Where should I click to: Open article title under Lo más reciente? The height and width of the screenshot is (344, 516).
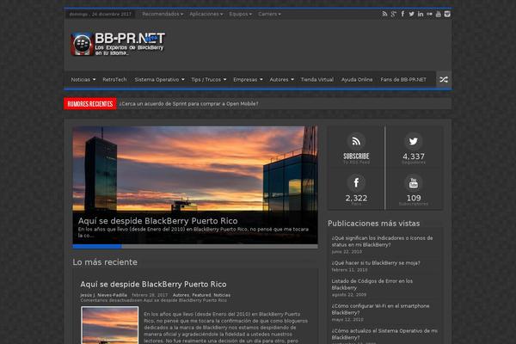click(153, 284)
